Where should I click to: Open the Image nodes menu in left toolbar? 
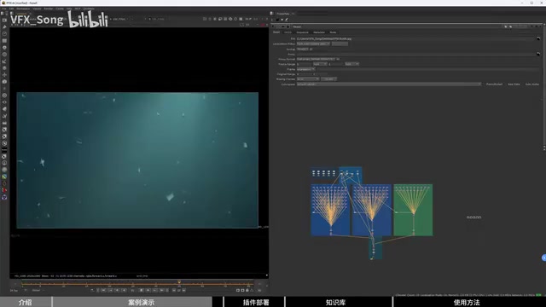coord(4,20)
